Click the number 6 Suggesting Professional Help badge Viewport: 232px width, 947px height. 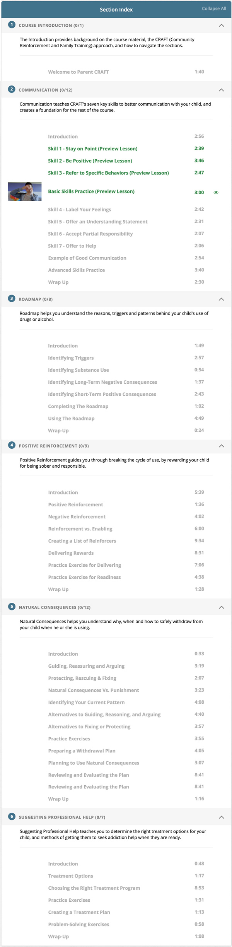coord(12,817)
